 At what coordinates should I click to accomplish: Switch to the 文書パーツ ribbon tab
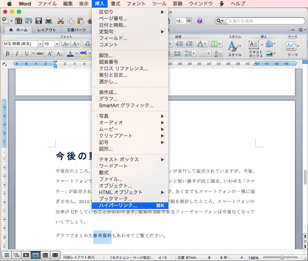click(x=76, y=30)
